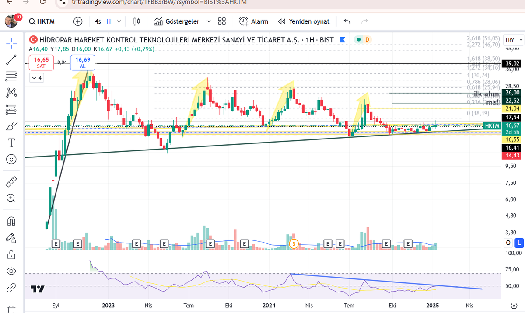Select the H favorite interval
This screenshot has height=313, width=525.
(108, 21)
